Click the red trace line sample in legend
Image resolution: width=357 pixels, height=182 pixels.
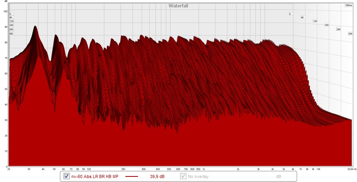point(131,176)
